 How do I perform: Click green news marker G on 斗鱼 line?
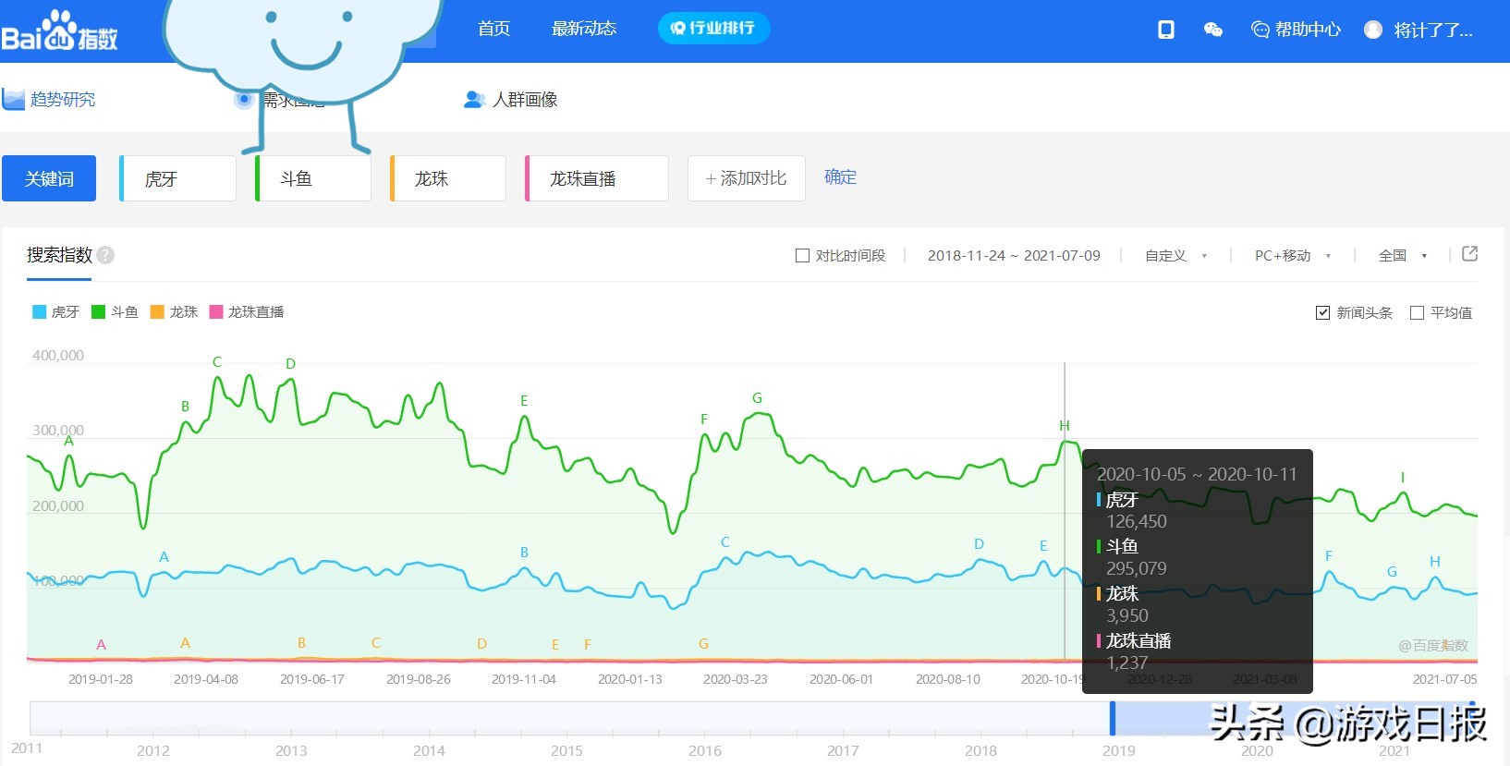click(x=757, y=397)
